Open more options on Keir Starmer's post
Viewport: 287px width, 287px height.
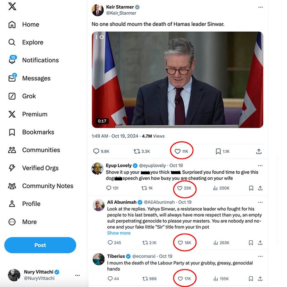click(260, 7)
